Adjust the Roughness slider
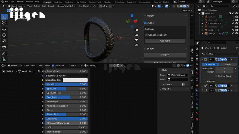Image resolution: width=239 pixels, height=134 pixels. 66,97
